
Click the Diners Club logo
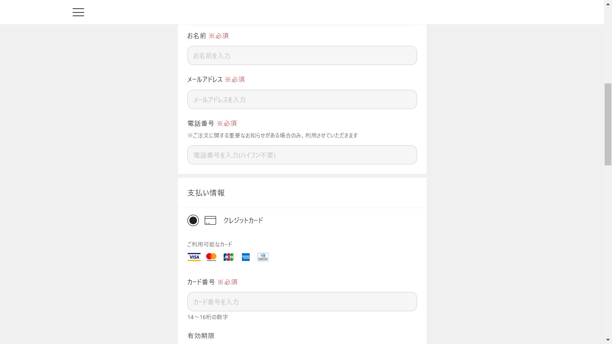(x=263, y=257)
